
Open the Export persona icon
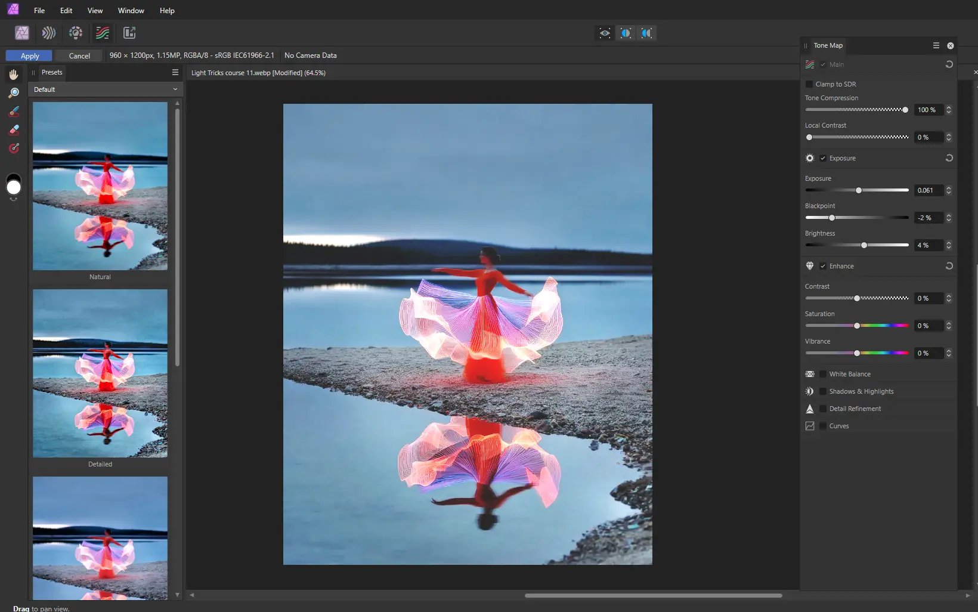point(129,33)
